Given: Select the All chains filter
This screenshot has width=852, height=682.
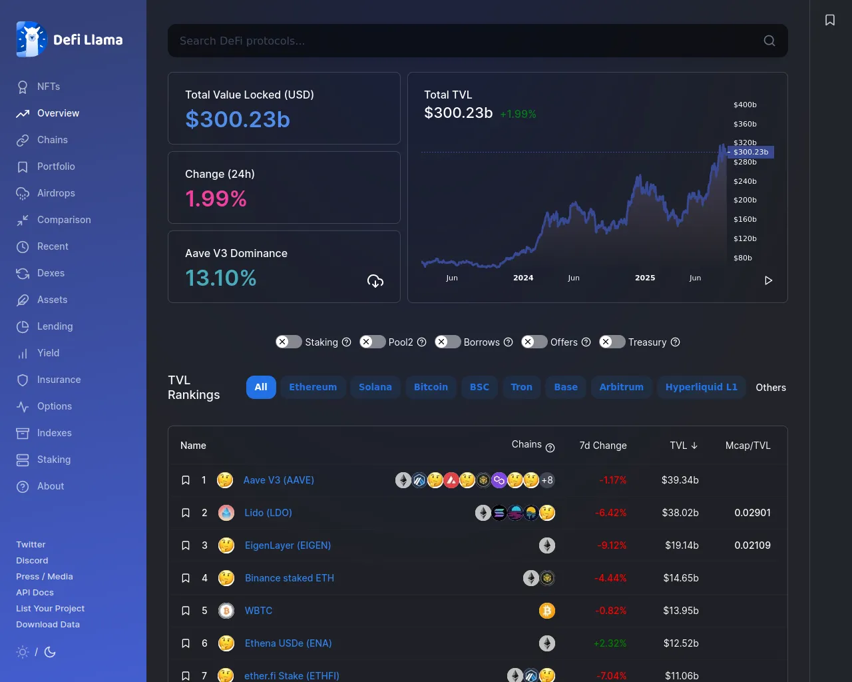Looking at the screenshot, I should coord(261,387).
